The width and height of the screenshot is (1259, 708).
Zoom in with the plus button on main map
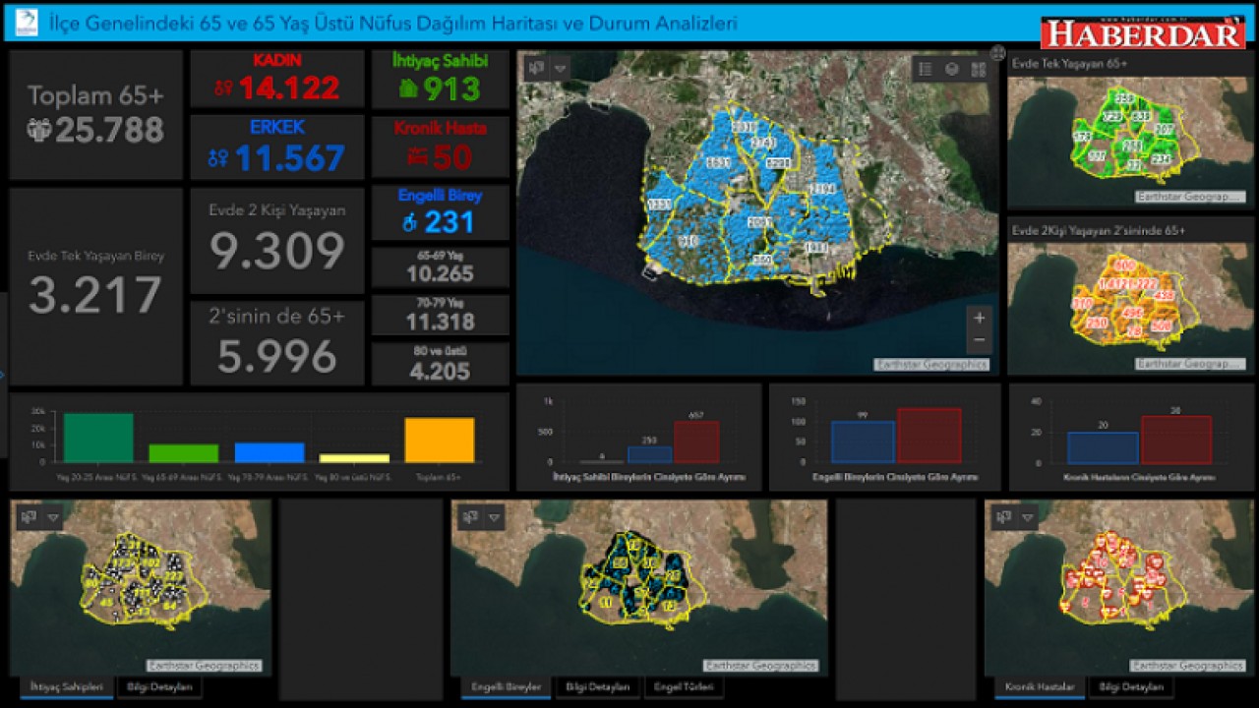(x=979, y=318)
